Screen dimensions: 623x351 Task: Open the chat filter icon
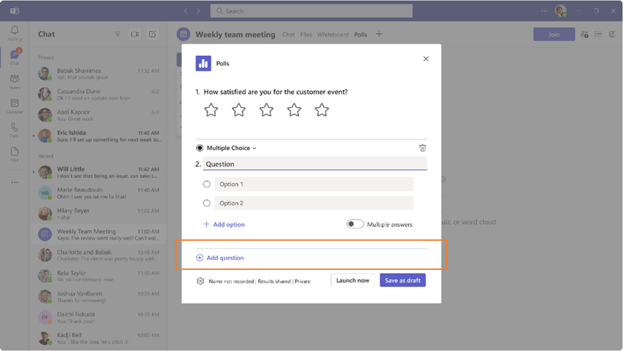click(118, 34)
